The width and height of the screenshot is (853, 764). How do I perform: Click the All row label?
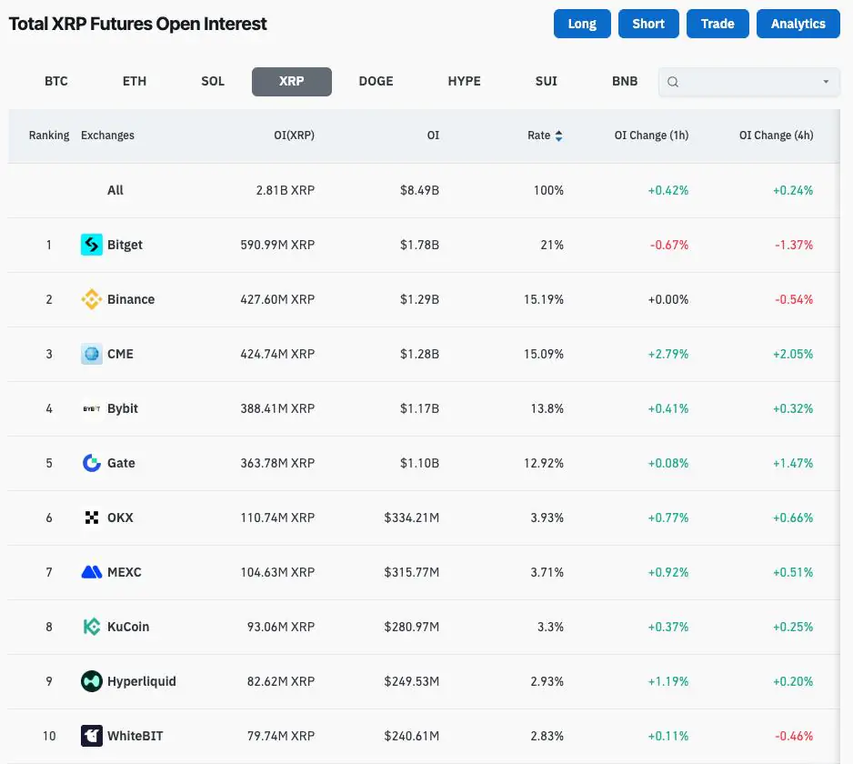[115, 190]
